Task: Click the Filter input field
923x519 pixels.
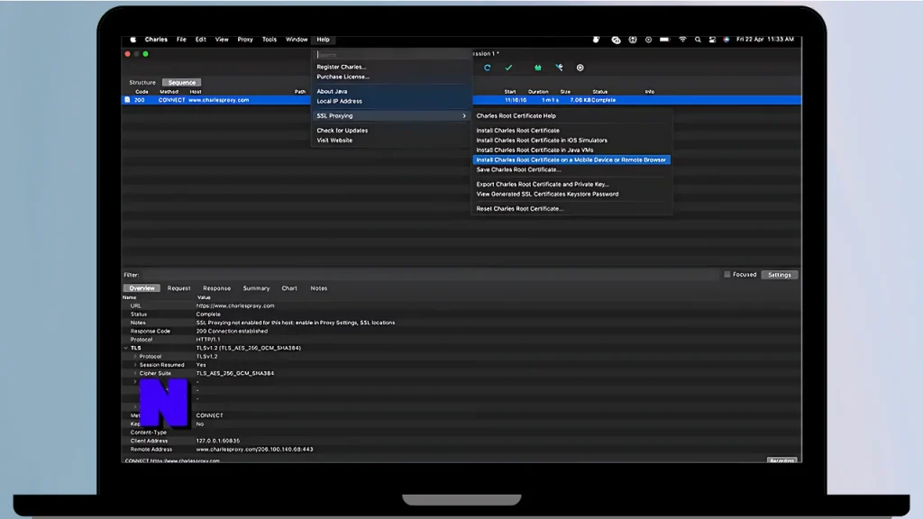Action: click(x=430, y=275)
